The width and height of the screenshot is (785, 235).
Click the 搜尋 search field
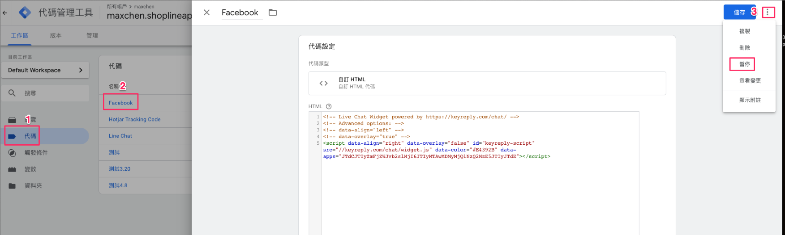coord(45,93)
